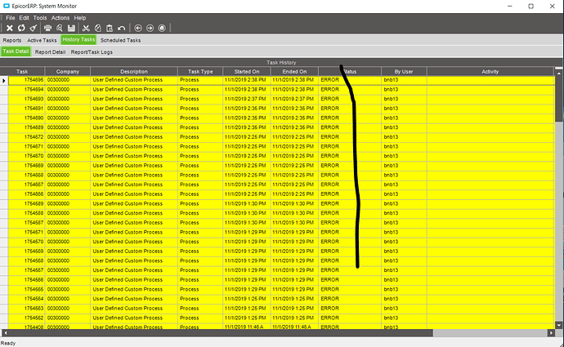Click the Undo arrow icon
This screenshot has width=564, height=347.
[x=122, y=28]
